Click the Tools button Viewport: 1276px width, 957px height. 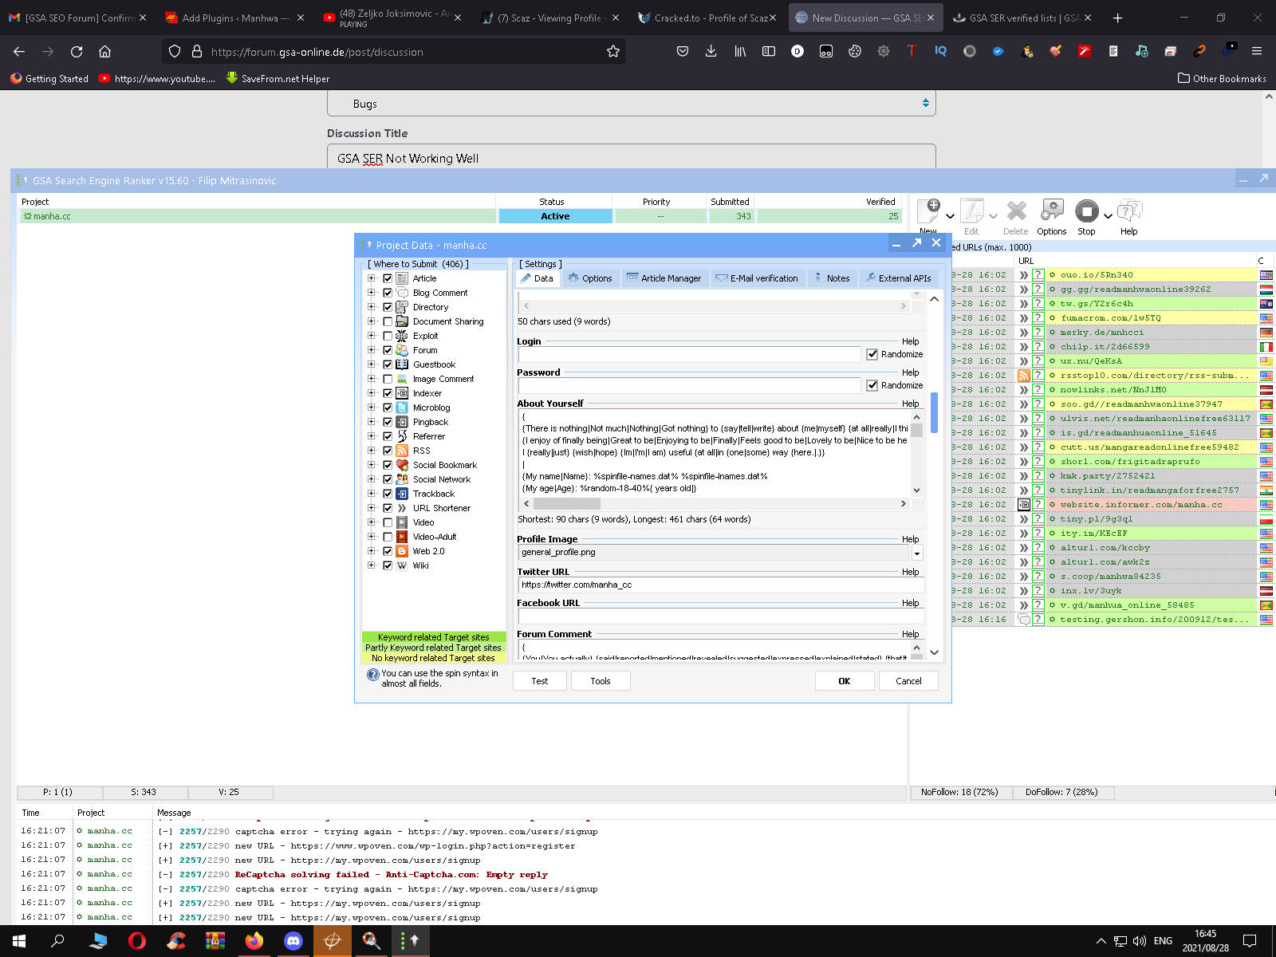(601, 681)
